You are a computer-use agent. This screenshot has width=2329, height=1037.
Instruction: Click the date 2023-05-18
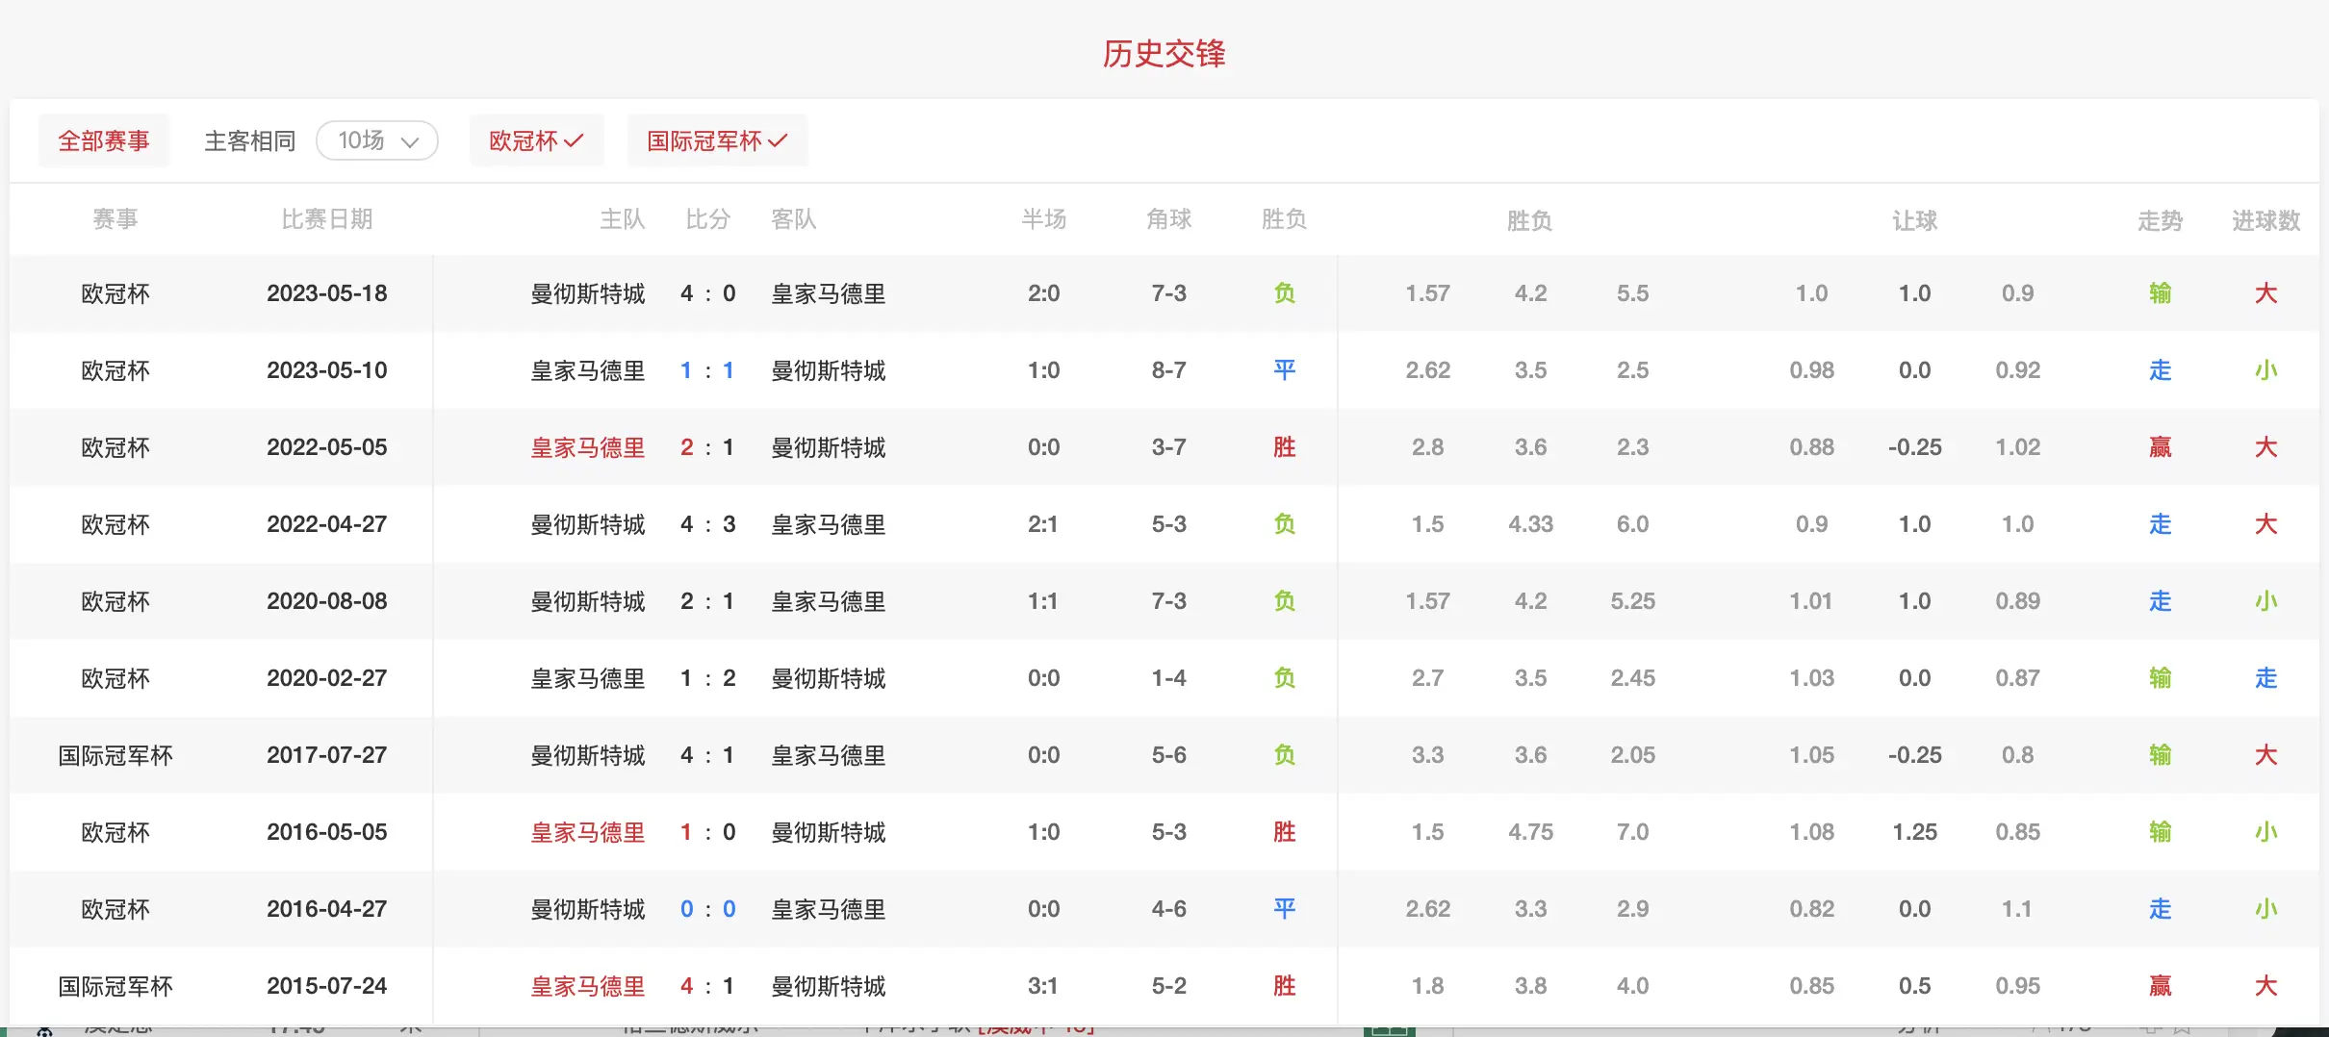coord(327,293)
